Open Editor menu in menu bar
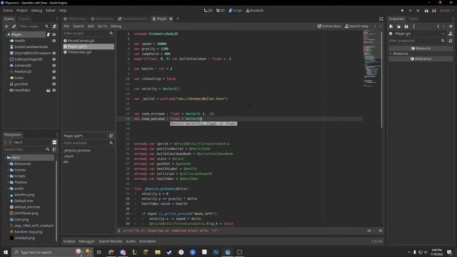Viewport: 457px width, 257px height. (x=51, y=11)
